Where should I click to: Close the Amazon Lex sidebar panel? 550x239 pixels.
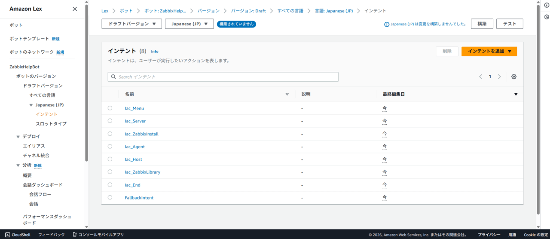click(x=75, y=9)
